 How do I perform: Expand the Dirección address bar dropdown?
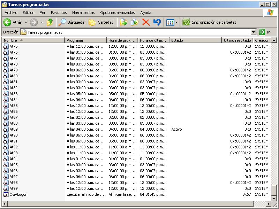tap(253, 32)
